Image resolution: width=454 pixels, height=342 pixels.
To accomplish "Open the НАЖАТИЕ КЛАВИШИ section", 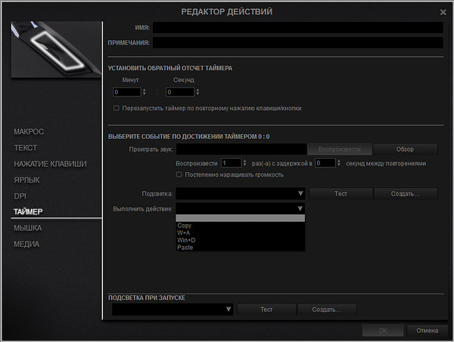I will pos(50,164).
